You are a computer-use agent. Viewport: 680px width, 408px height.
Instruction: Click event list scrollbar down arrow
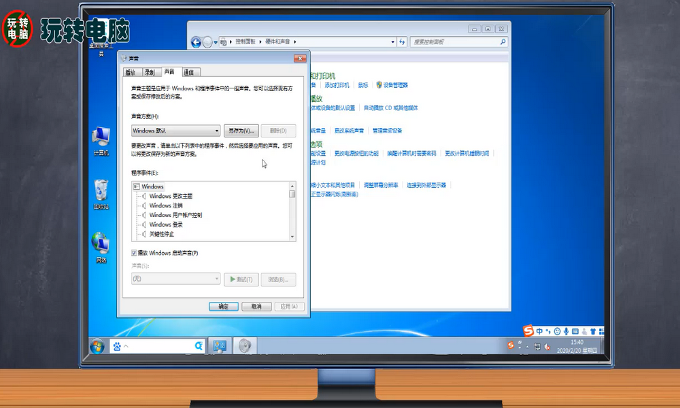coord(292,237)
